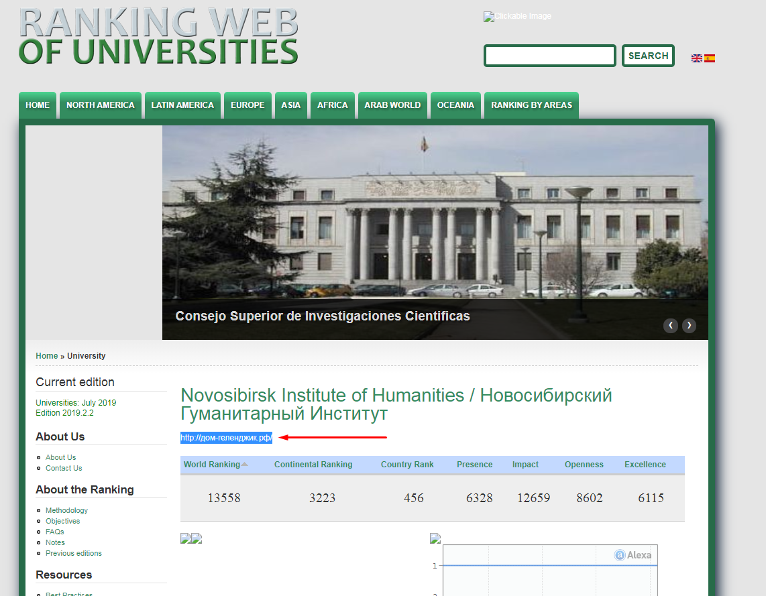The image size is (766, 596).
Task: Open the Previous editions link
Action: coord(74,553)
